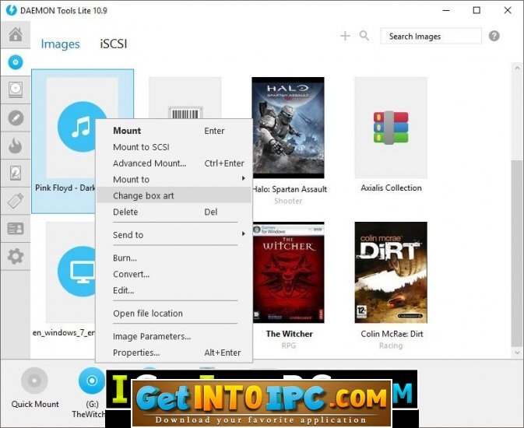Click the en_windows_7 file name
This screenshot has width=524, height=428.
click(64, 333)
